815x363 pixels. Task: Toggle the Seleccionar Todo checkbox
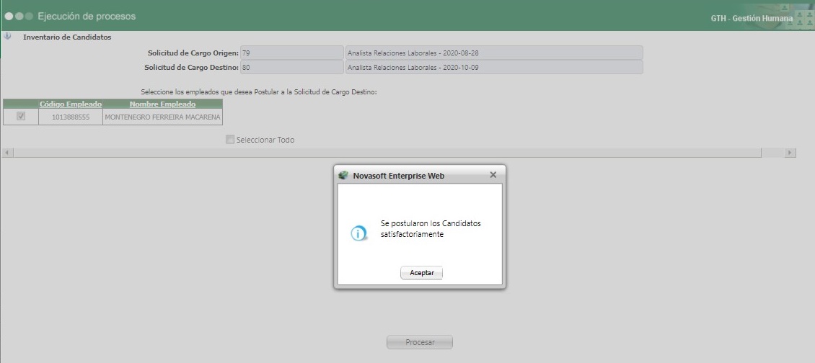tap(230, 139)
